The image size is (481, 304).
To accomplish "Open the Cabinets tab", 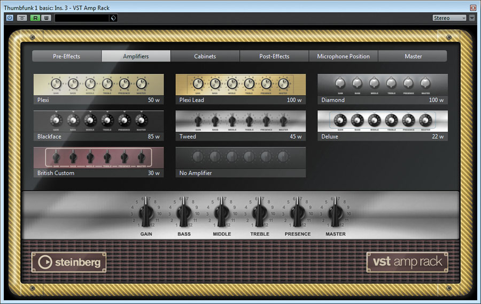I will coord(205,56).
